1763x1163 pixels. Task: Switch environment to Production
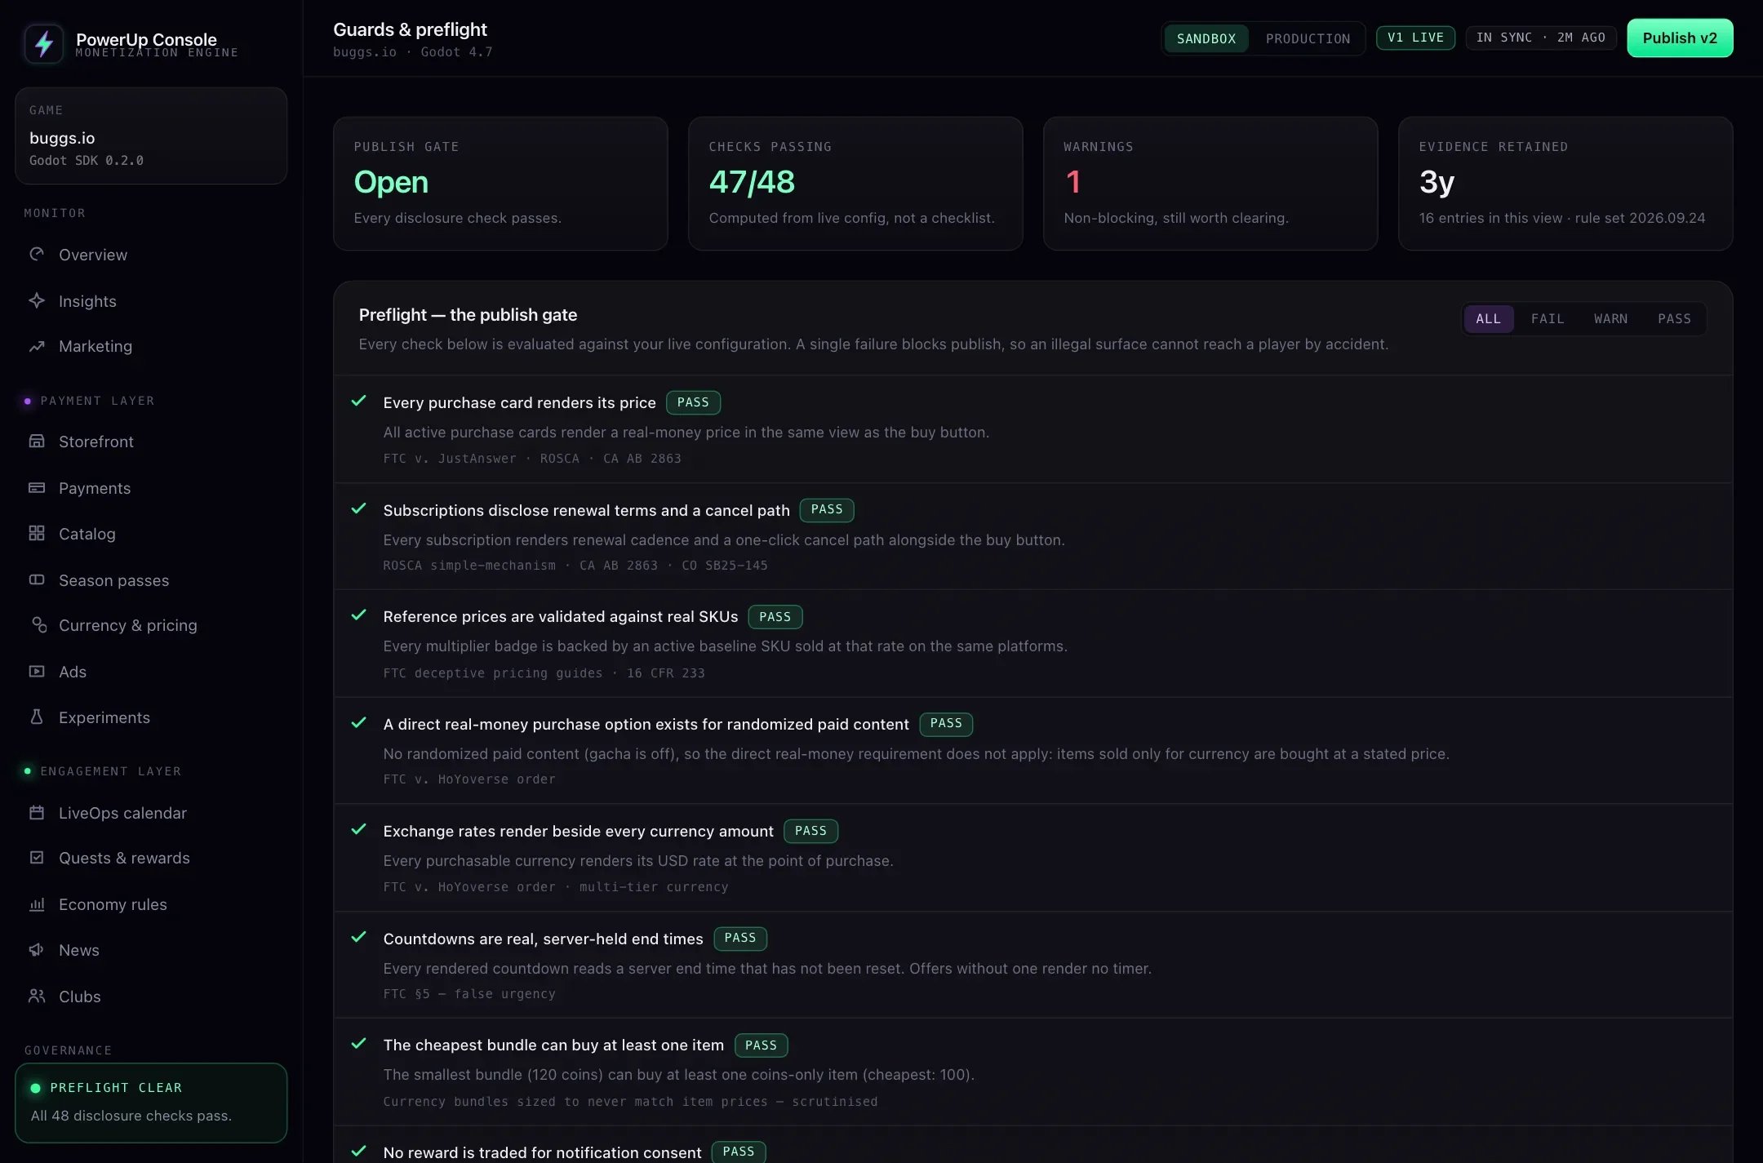(x=1308, y=38)
